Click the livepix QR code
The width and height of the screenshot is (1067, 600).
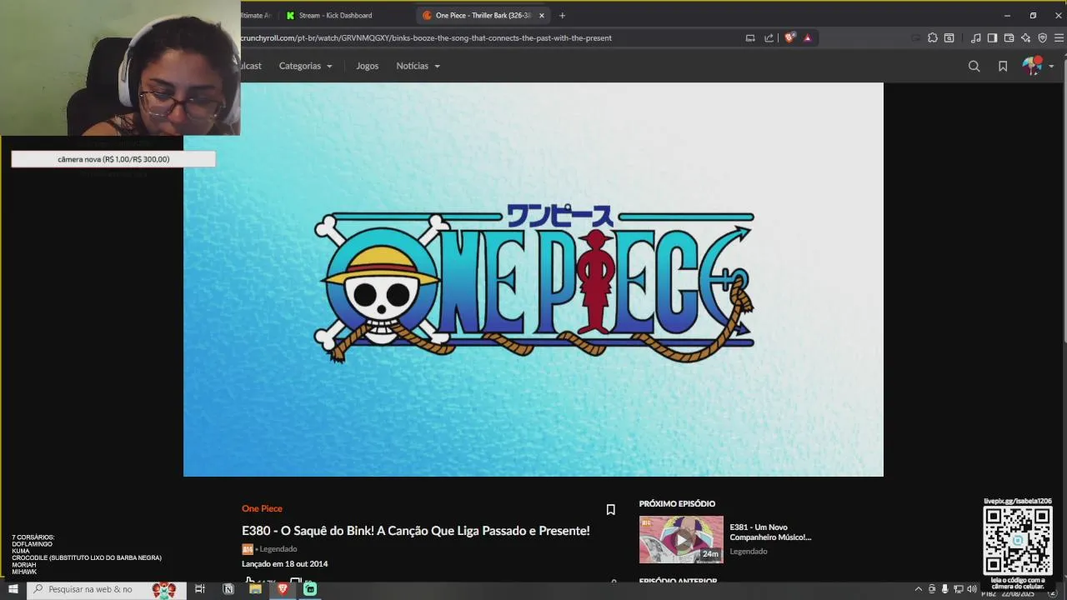click(1018, 541)
